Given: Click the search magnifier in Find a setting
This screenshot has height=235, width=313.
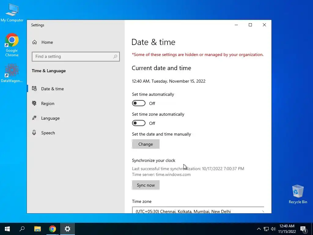Looking at the screenshot, I should coord(115,57).
